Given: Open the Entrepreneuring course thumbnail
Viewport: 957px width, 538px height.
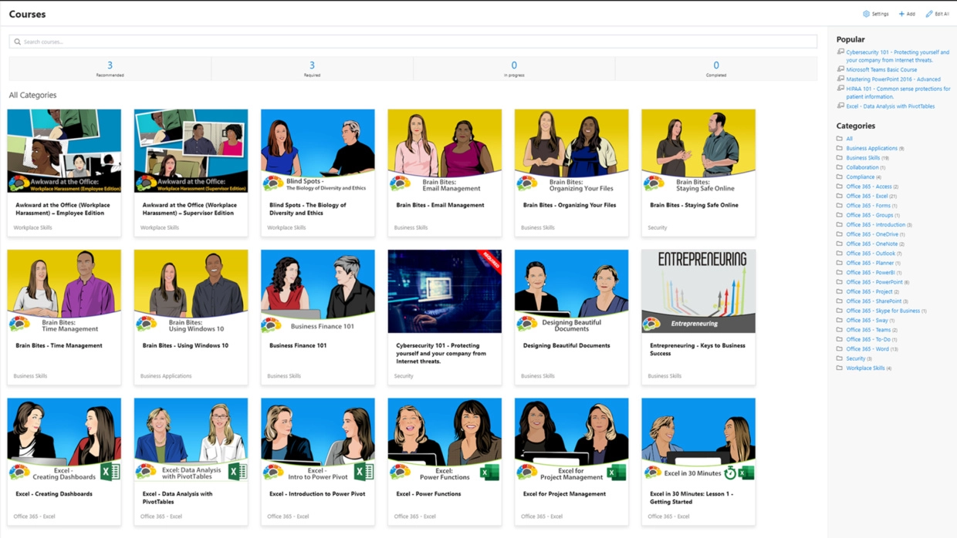Looking at the screenshot, I should pos(698,291).
